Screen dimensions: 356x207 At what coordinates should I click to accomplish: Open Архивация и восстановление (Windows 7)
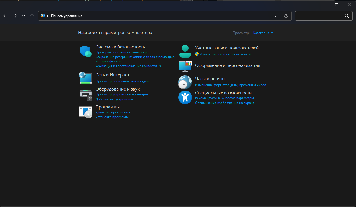128,66
